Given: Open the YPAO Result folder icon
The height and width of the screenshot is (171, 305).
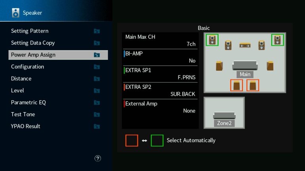Looking at the screenshot, I should [97, 126].
